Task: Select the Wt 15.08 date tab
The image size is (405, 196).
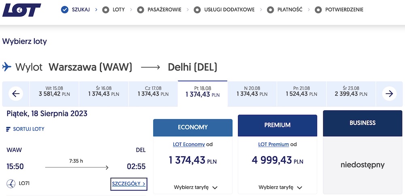Action: coord(55,91)
